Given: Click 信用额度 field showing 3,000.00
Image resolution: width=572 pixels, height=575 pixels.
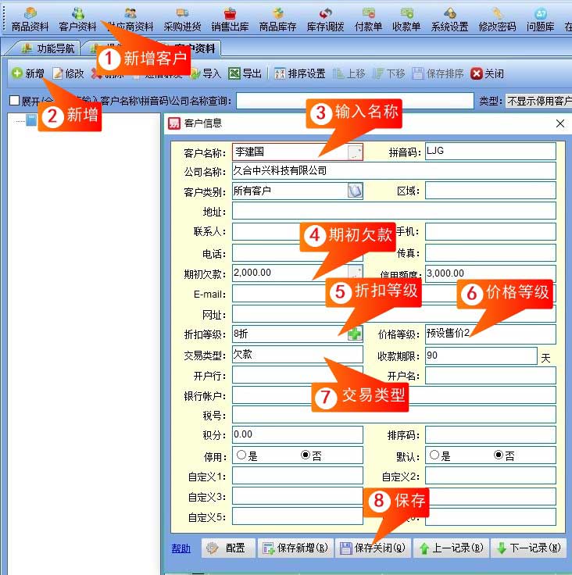Looking at the screenshot, I should point(490,273).
